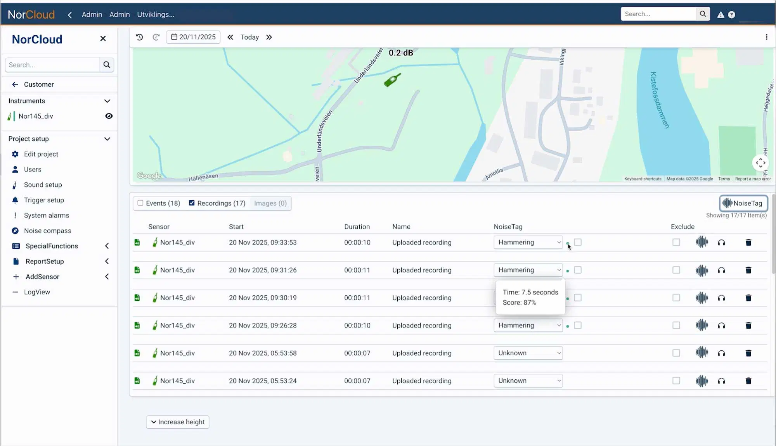Tick Exclude checkbox for the 09:31:26 recording
The height and width of the screenshot is (446, 776).
[676, 270]
